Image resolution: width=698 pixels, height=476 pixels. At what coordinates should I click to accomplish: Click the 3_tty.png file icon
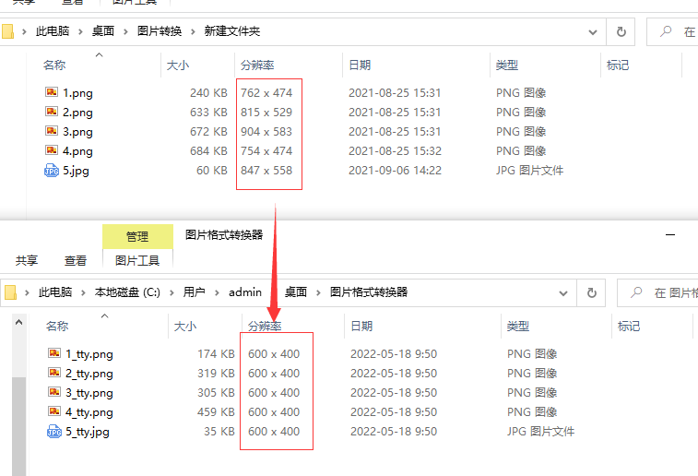click(54, 392)
